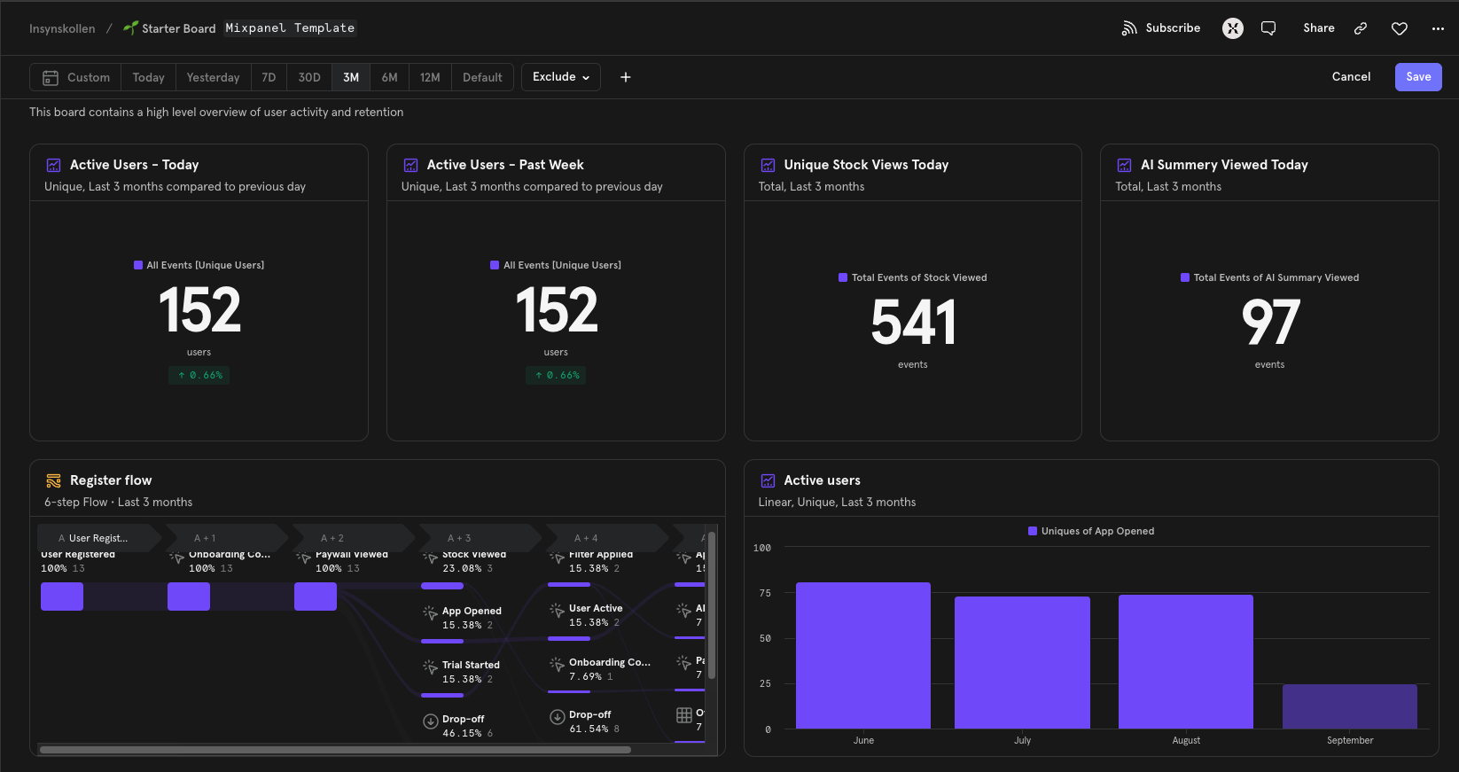Click the 541 events value

tap(913, 321)
